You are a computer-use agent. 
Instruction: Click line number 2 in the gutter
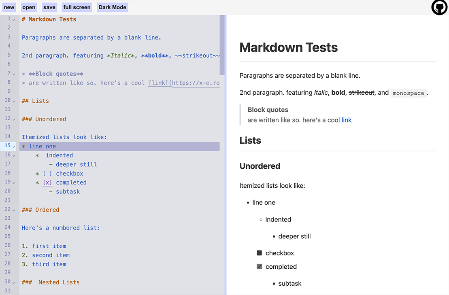pyautogui.click(x=9, y=28)
